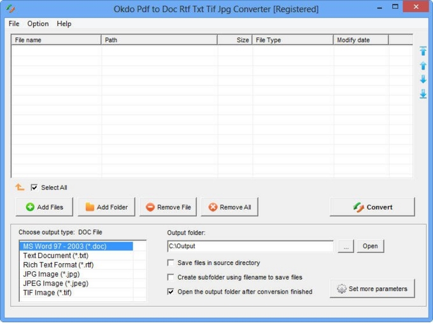Disable Open the output folder after conversion
This screenshot has width=433, height=328.
(171, 291)
